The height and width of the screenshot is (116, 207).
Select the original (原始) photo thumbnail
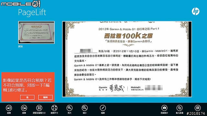coord(36,33)
